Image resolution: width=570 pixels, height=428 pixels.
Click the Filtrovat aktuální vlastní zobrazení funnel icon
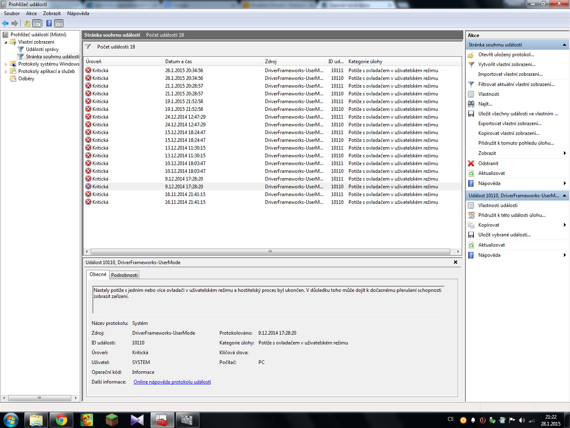(x=471, y=84)
